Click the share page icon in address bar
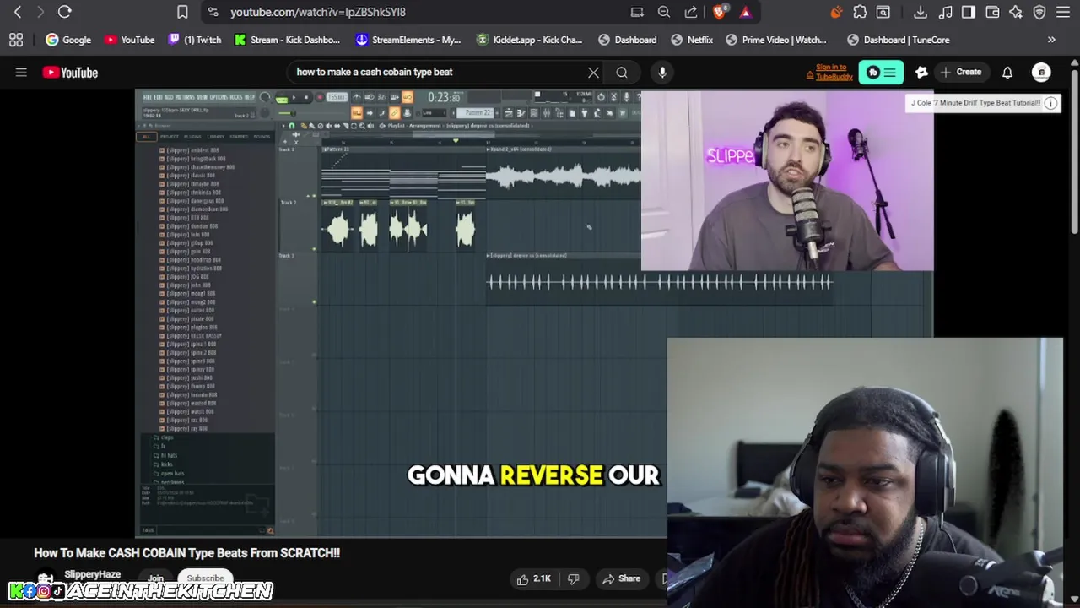This screenshot has height=608, width=1080. pos(691,12)
